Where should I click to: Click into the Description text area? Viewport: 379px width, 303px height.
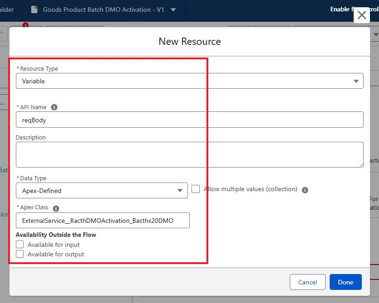(189, 154)
